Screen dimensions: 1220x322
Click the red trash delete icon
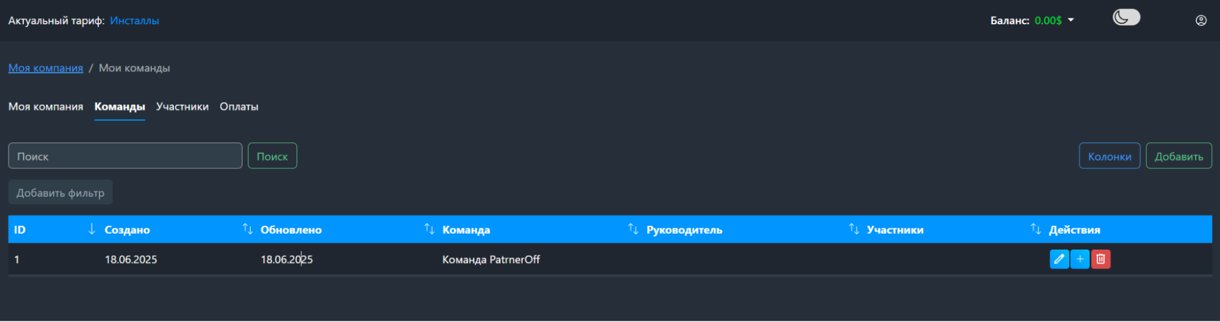[x=1100, y=259]
